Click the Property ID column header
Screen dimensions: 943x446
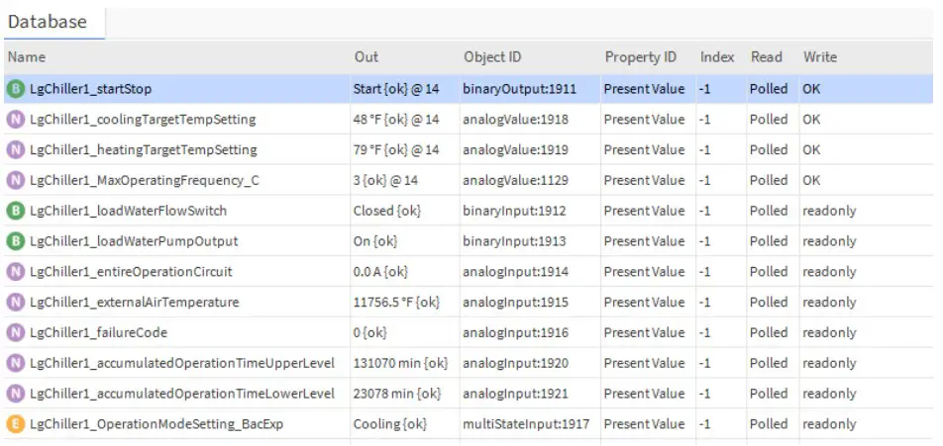coord(641,57)
